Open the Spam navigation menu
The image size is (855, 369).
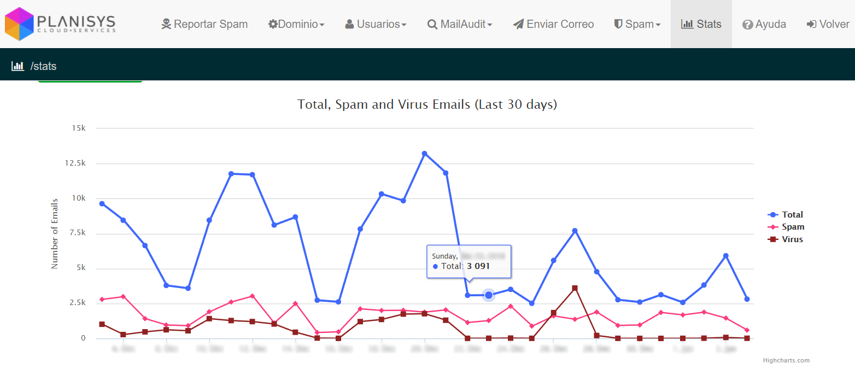click(637, 24)
